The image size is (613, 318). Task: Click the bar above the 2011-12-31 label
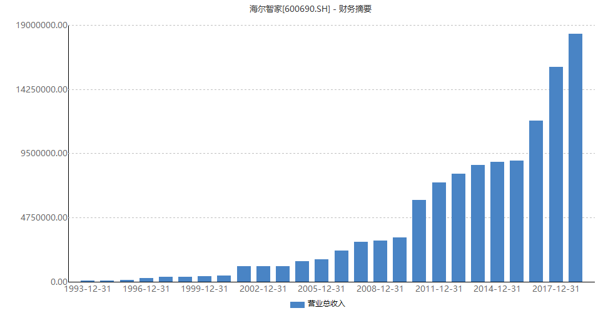coord(439,232)
